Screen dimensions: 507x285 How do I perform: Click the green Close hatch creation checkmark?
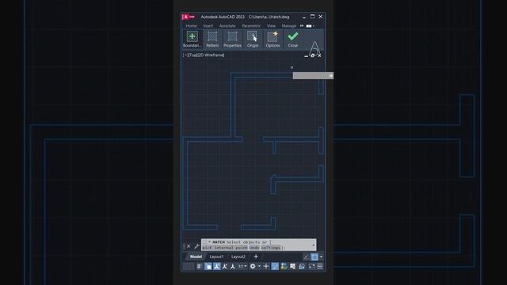coord(293,40)
